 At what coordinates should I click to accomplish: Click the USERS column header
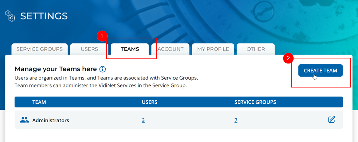150,102
